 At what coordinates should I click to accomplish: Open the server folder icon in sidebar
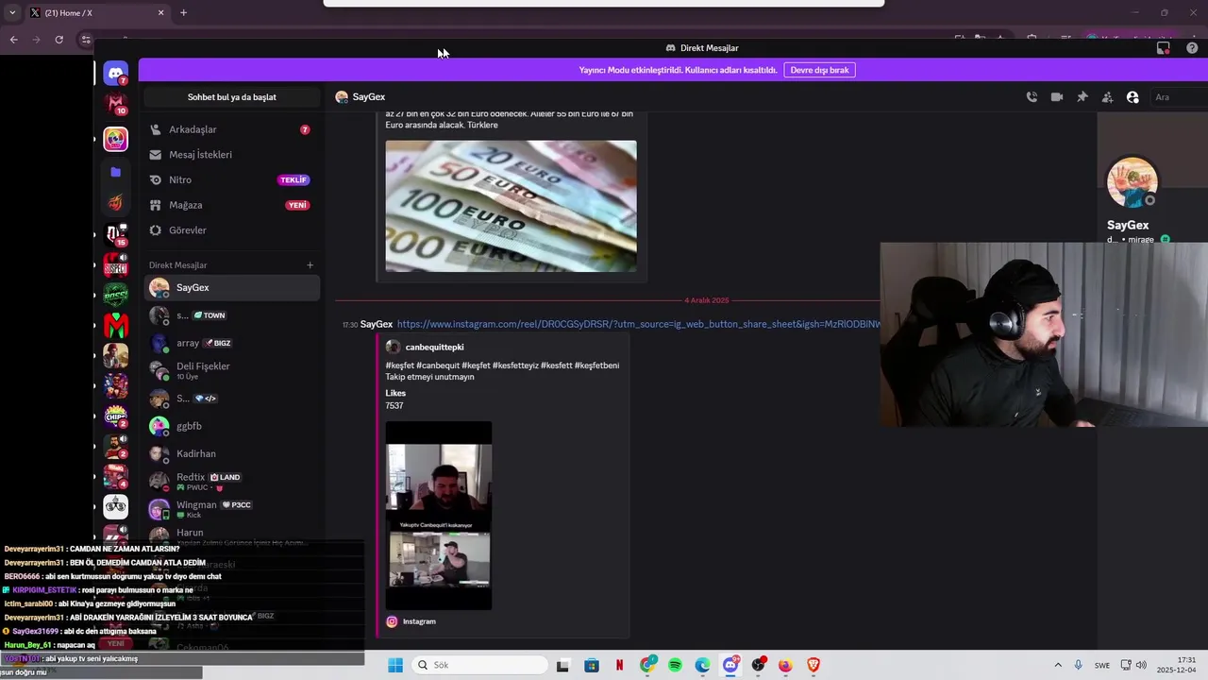click(x=116, y=172)
